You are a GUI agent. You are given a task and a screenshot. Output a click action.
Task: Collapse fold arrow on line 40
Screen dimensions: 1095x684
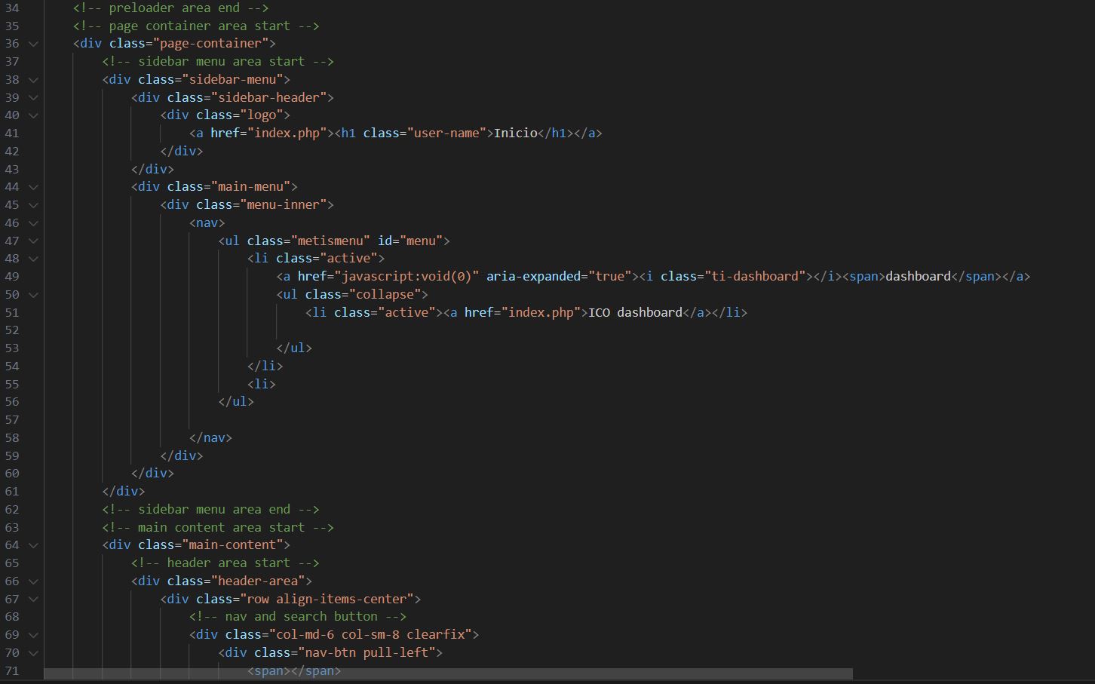tap(33, 115)
